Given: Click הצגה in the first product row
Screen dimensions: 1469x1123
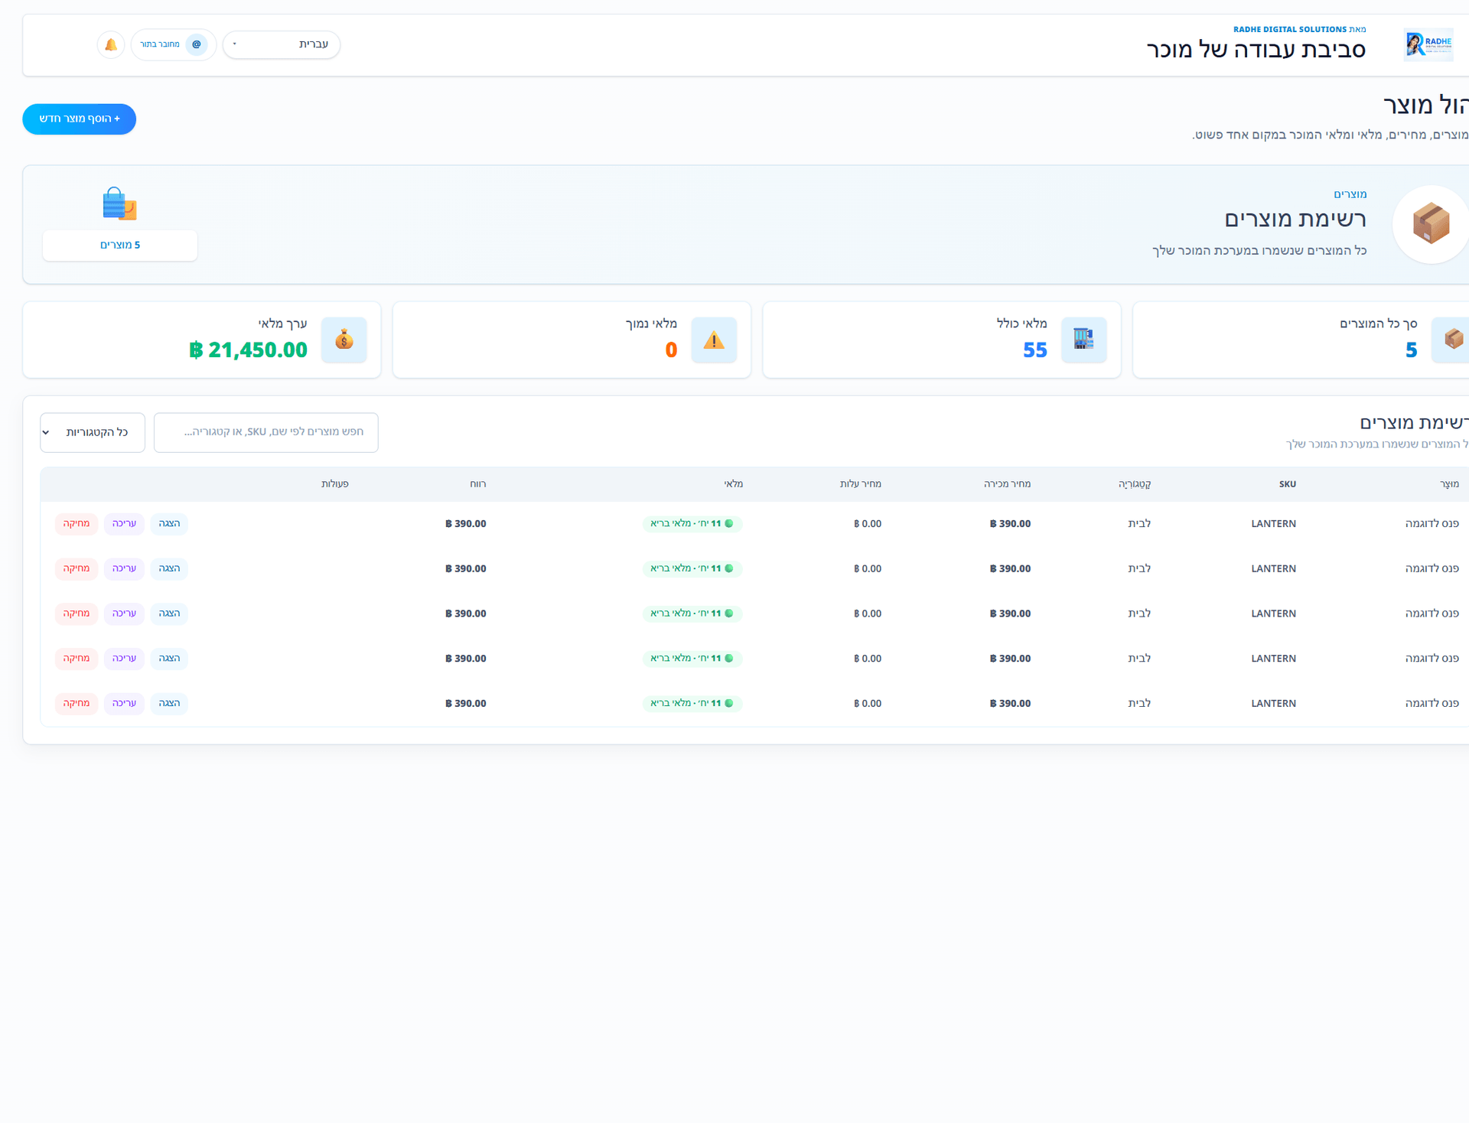Looking at the screenshot, I should 169,524.
